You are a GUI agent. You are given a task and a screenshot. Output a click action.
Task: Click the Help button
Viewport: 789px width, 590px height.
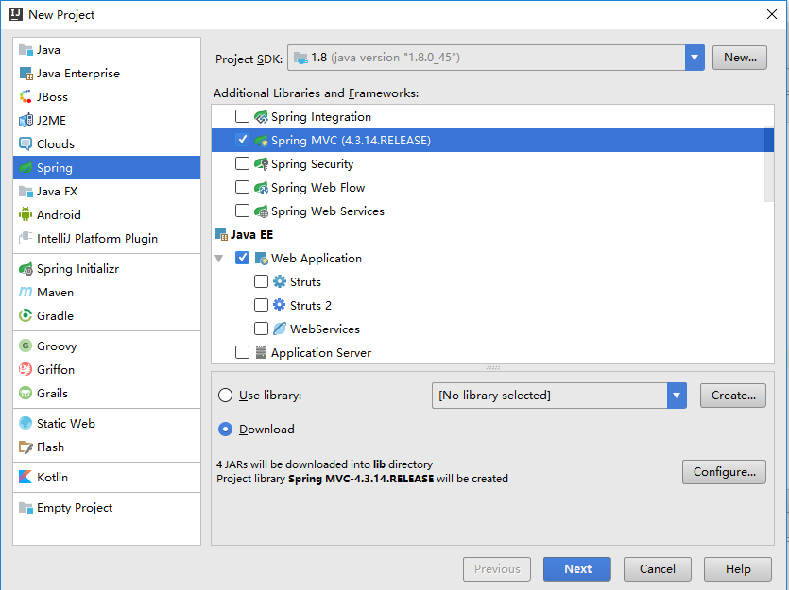[738, 569]
